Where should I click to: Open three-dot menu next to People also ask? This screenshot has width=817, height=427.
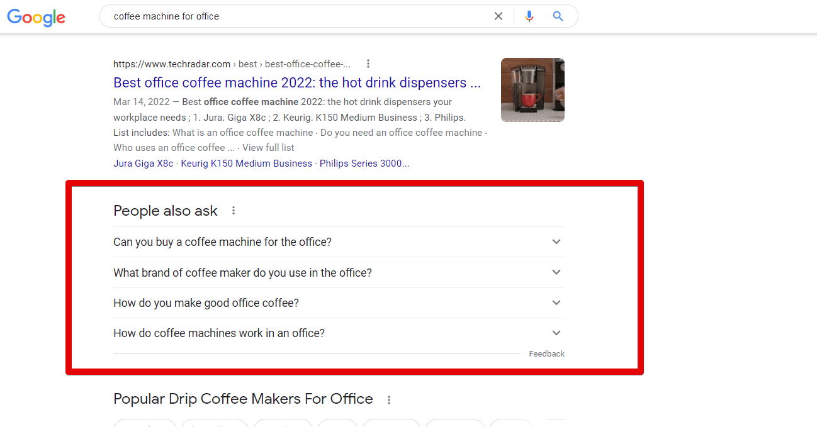(x=234, y=211)
